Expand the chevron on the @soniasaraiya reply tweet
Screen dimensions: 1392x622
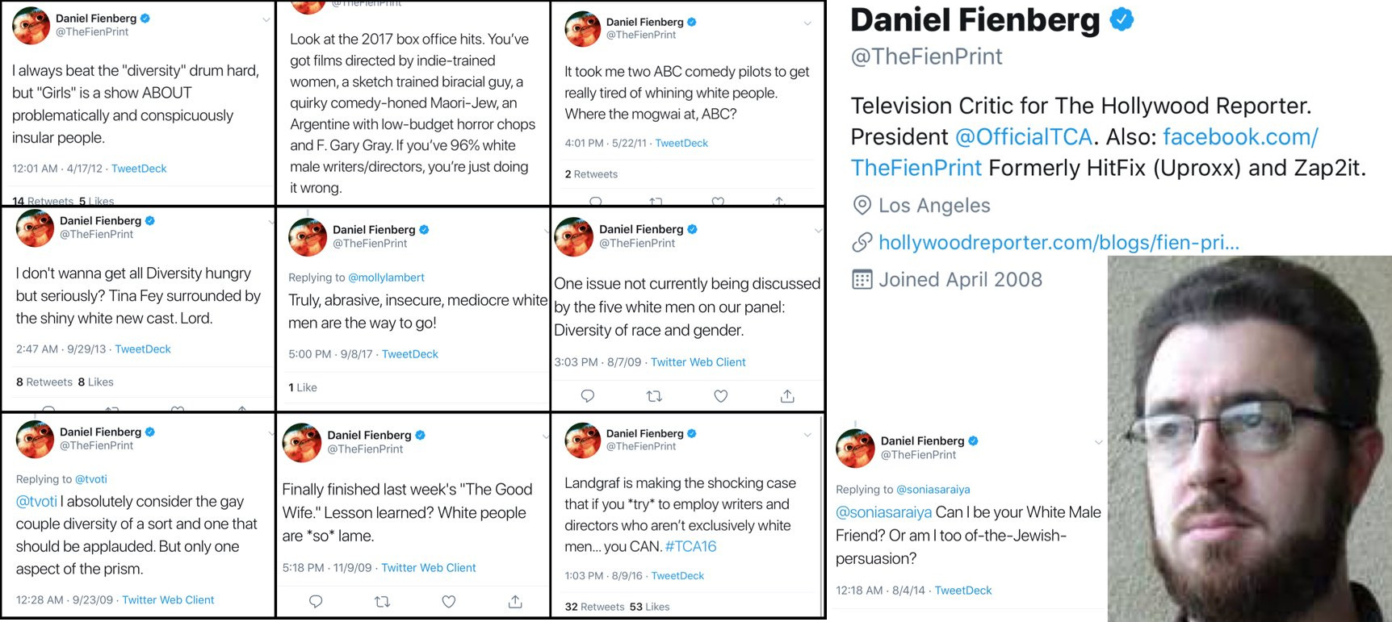pos(1098,442)
